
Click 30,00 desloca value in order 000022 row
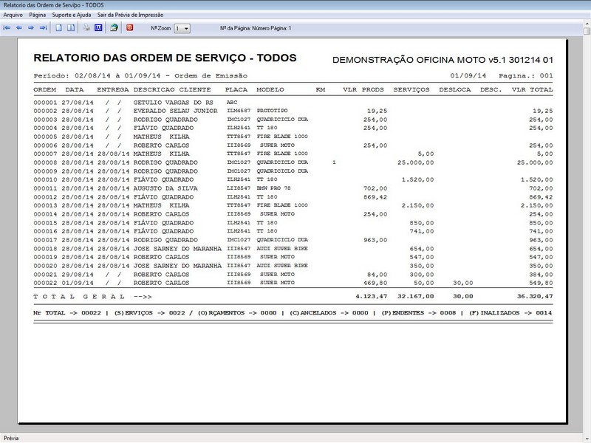pos(463,283)
